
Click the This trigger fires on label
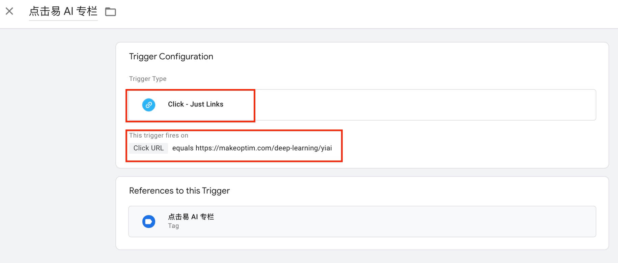pyautogui.click(x=159, y=135)
